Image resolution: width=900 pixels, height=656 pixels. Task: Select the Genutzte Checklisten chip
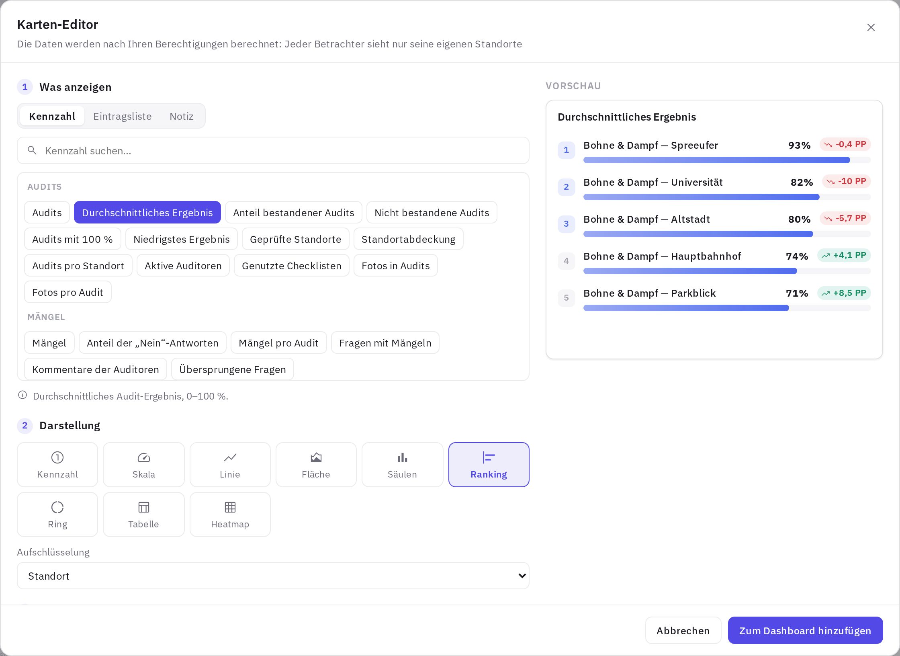click(x=292, y=265)
